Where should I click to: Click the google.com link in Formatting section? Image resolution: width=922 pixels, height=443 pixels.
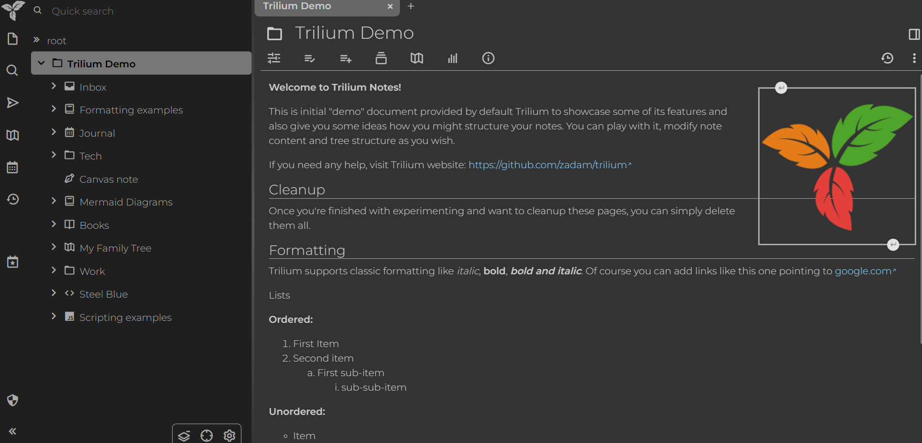point(862,271)
